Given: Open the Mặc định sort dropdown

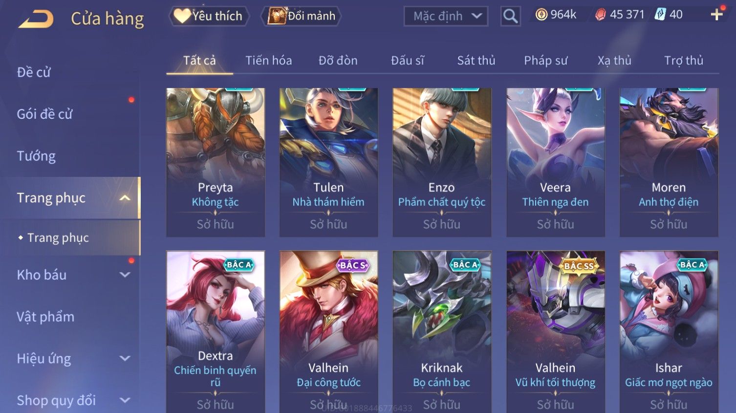Looking at the screenshot, I should 446,16.
